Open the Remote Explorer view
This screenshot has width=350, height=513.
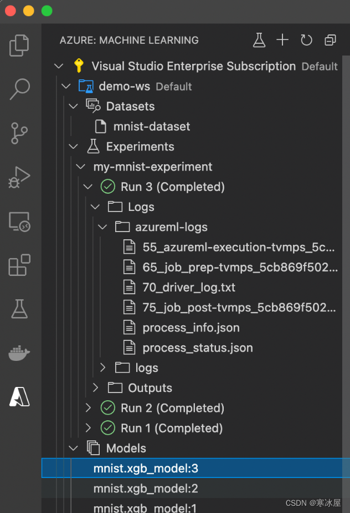pos(19,222)
